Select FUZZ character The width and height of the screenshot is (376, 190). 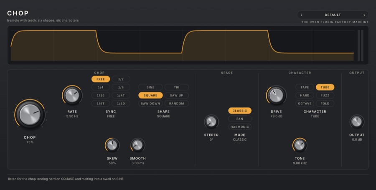(x=325, y=95)
